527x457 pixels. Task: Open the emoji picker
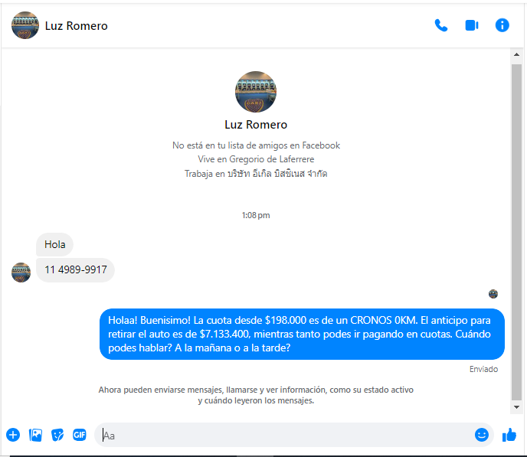[x=482, y=435]
